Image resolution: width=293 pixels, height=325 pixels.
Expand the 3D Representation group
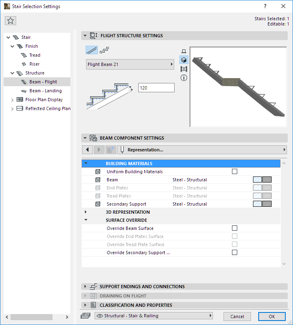86,212
